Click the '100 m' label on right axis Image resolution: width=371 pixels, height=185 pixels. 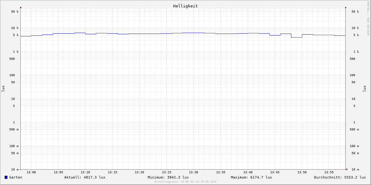354,146
